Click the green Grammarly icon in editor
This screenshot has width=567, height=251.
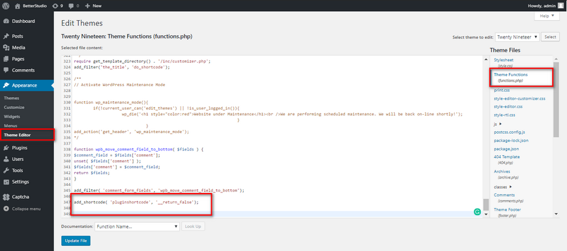click(477, 213)
